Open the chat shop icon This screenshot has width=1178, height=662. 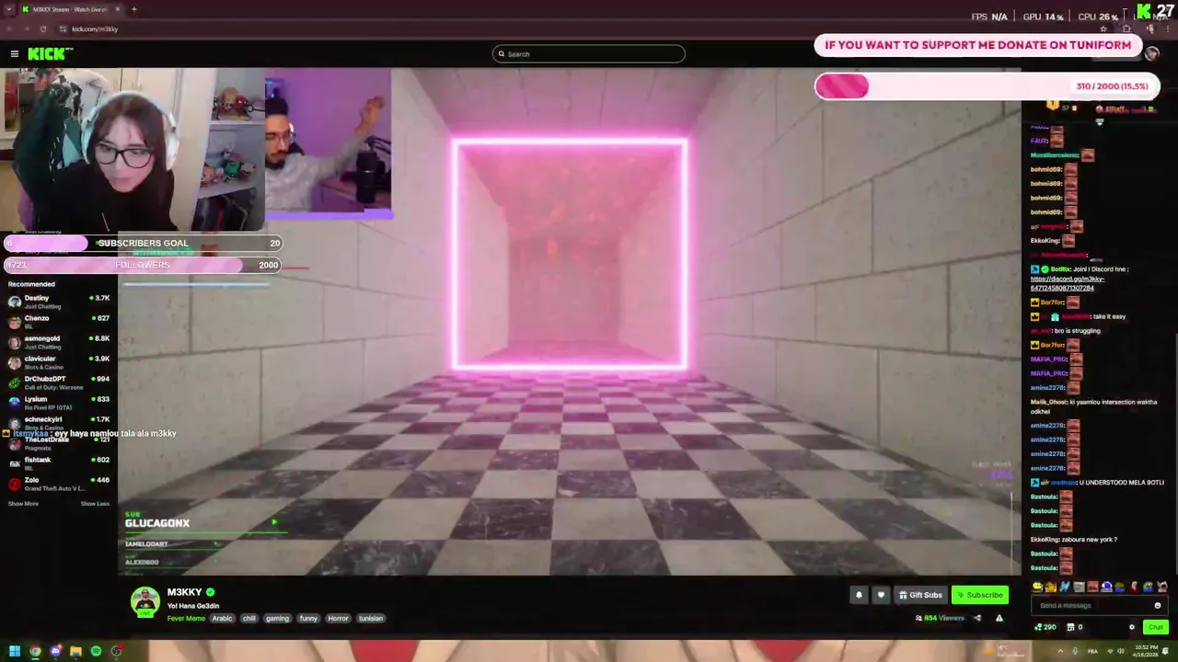(1070, 627)
